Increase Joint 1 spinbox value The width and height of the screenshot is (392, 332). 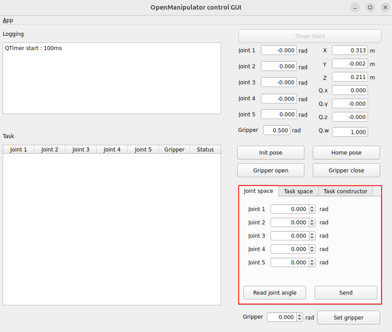point(312,207)
